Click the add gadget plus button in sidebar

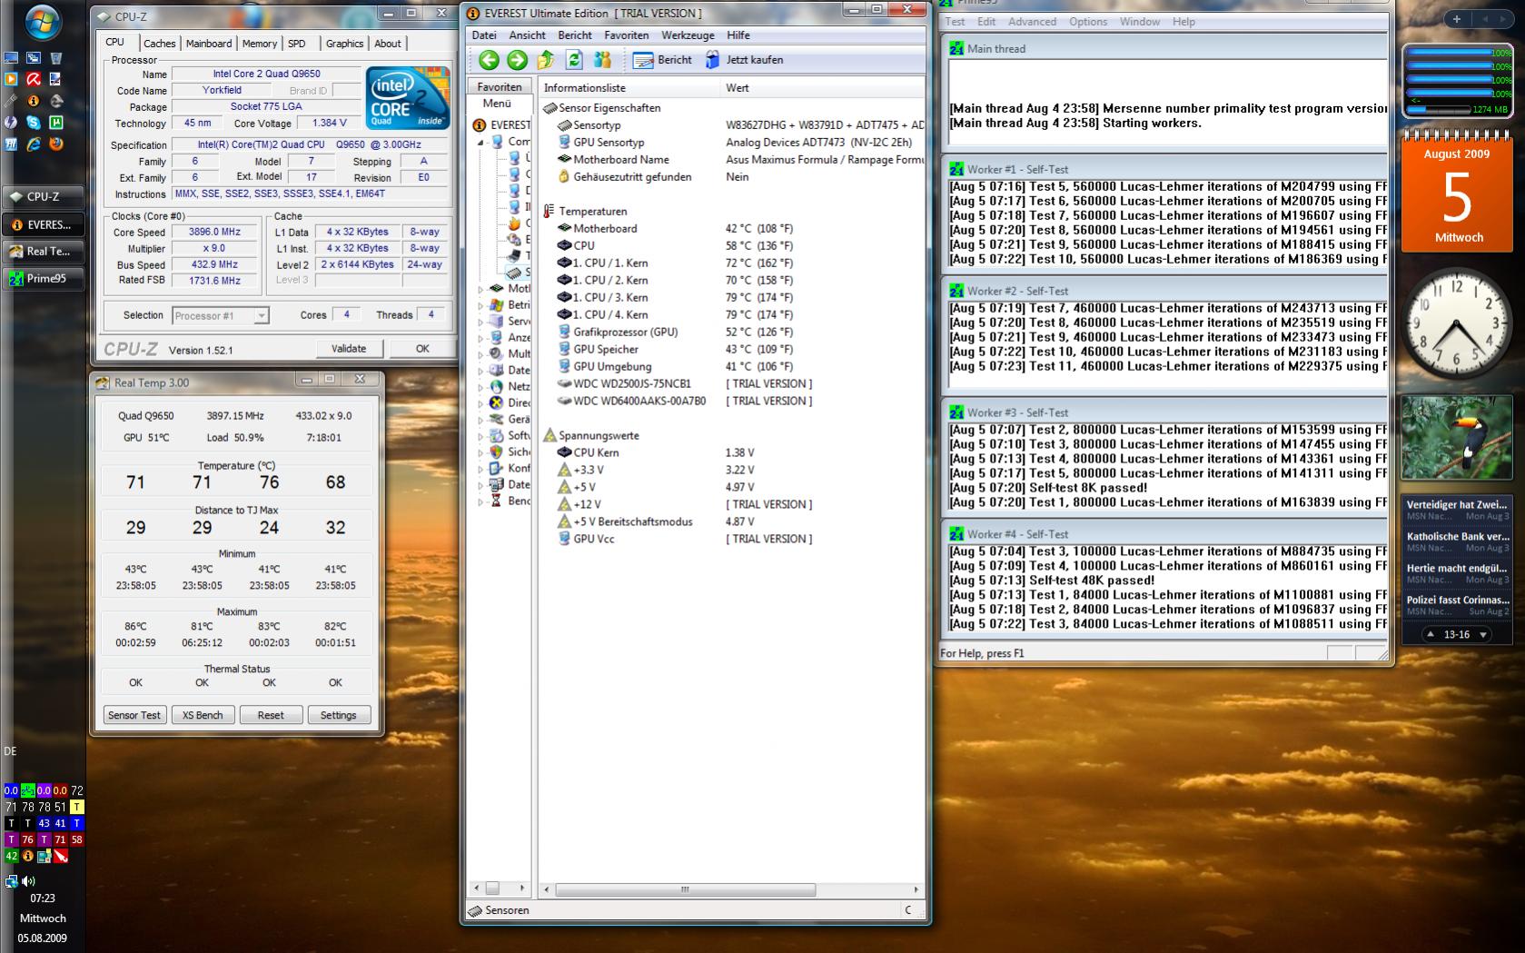(x=1456, y=18)
